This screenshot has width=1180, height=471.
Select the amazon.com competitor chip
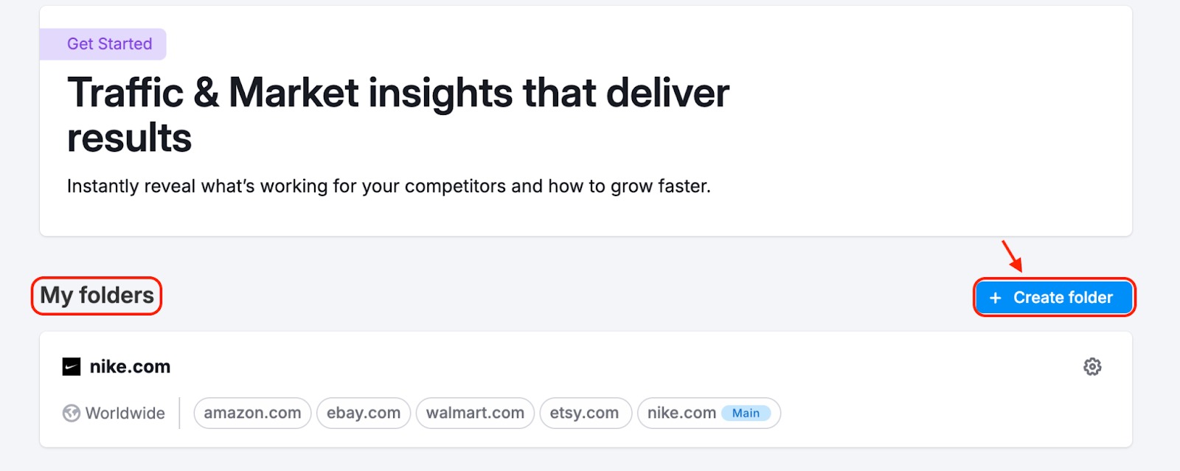pyautogui.click(x=252, y=413)
